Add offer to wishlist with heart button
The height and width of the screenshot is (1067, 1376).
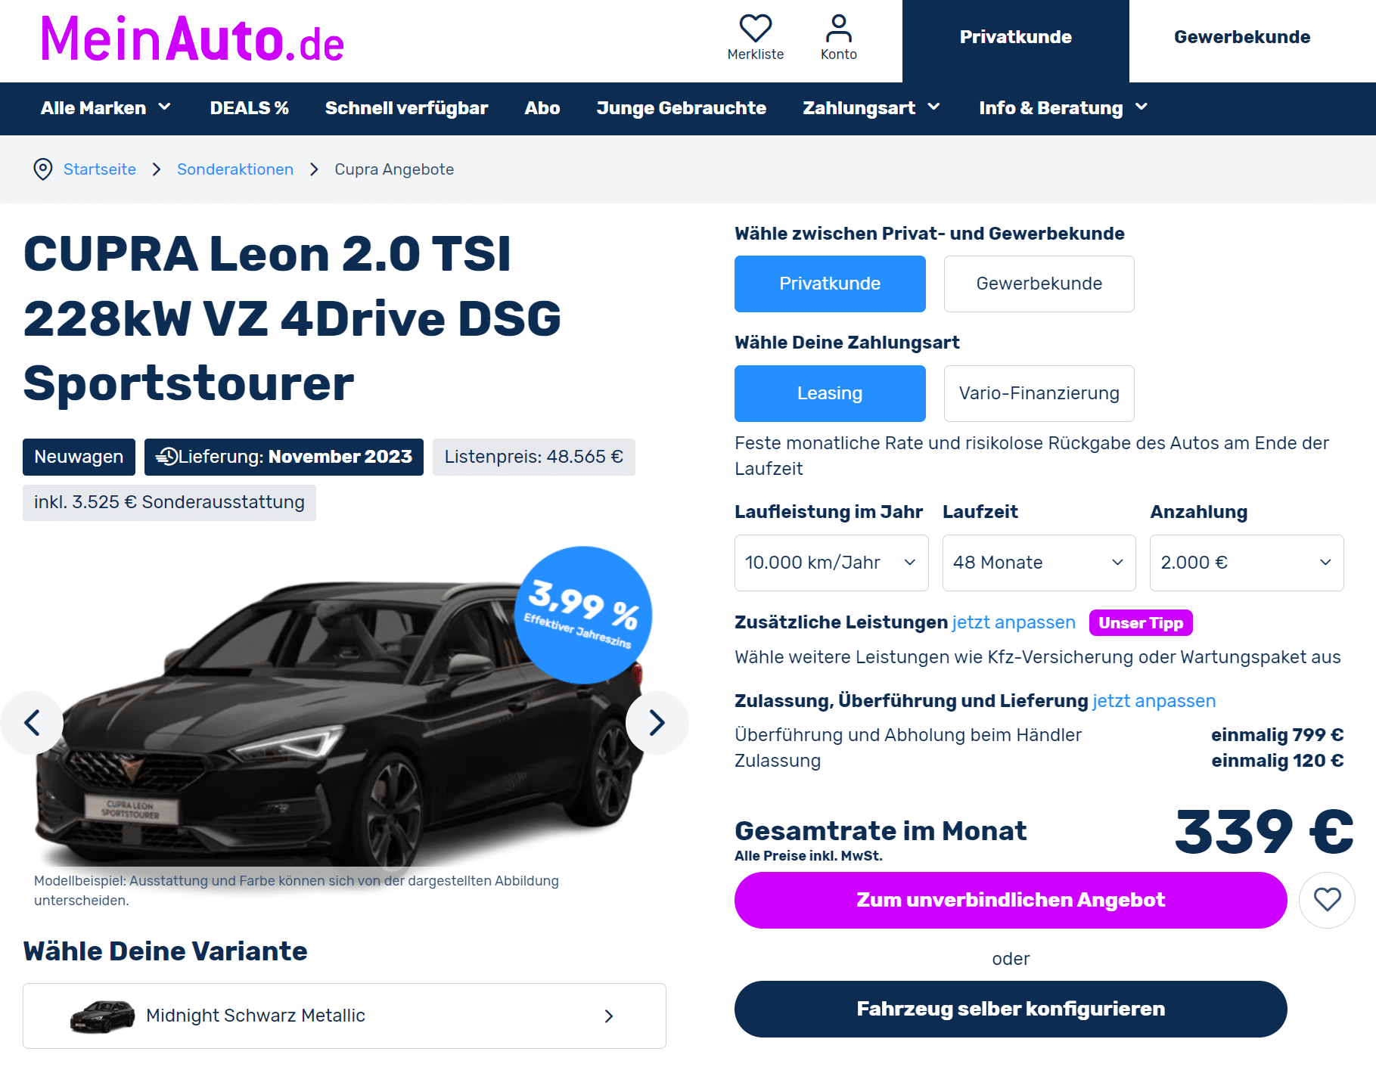[x=1327, y=900]
